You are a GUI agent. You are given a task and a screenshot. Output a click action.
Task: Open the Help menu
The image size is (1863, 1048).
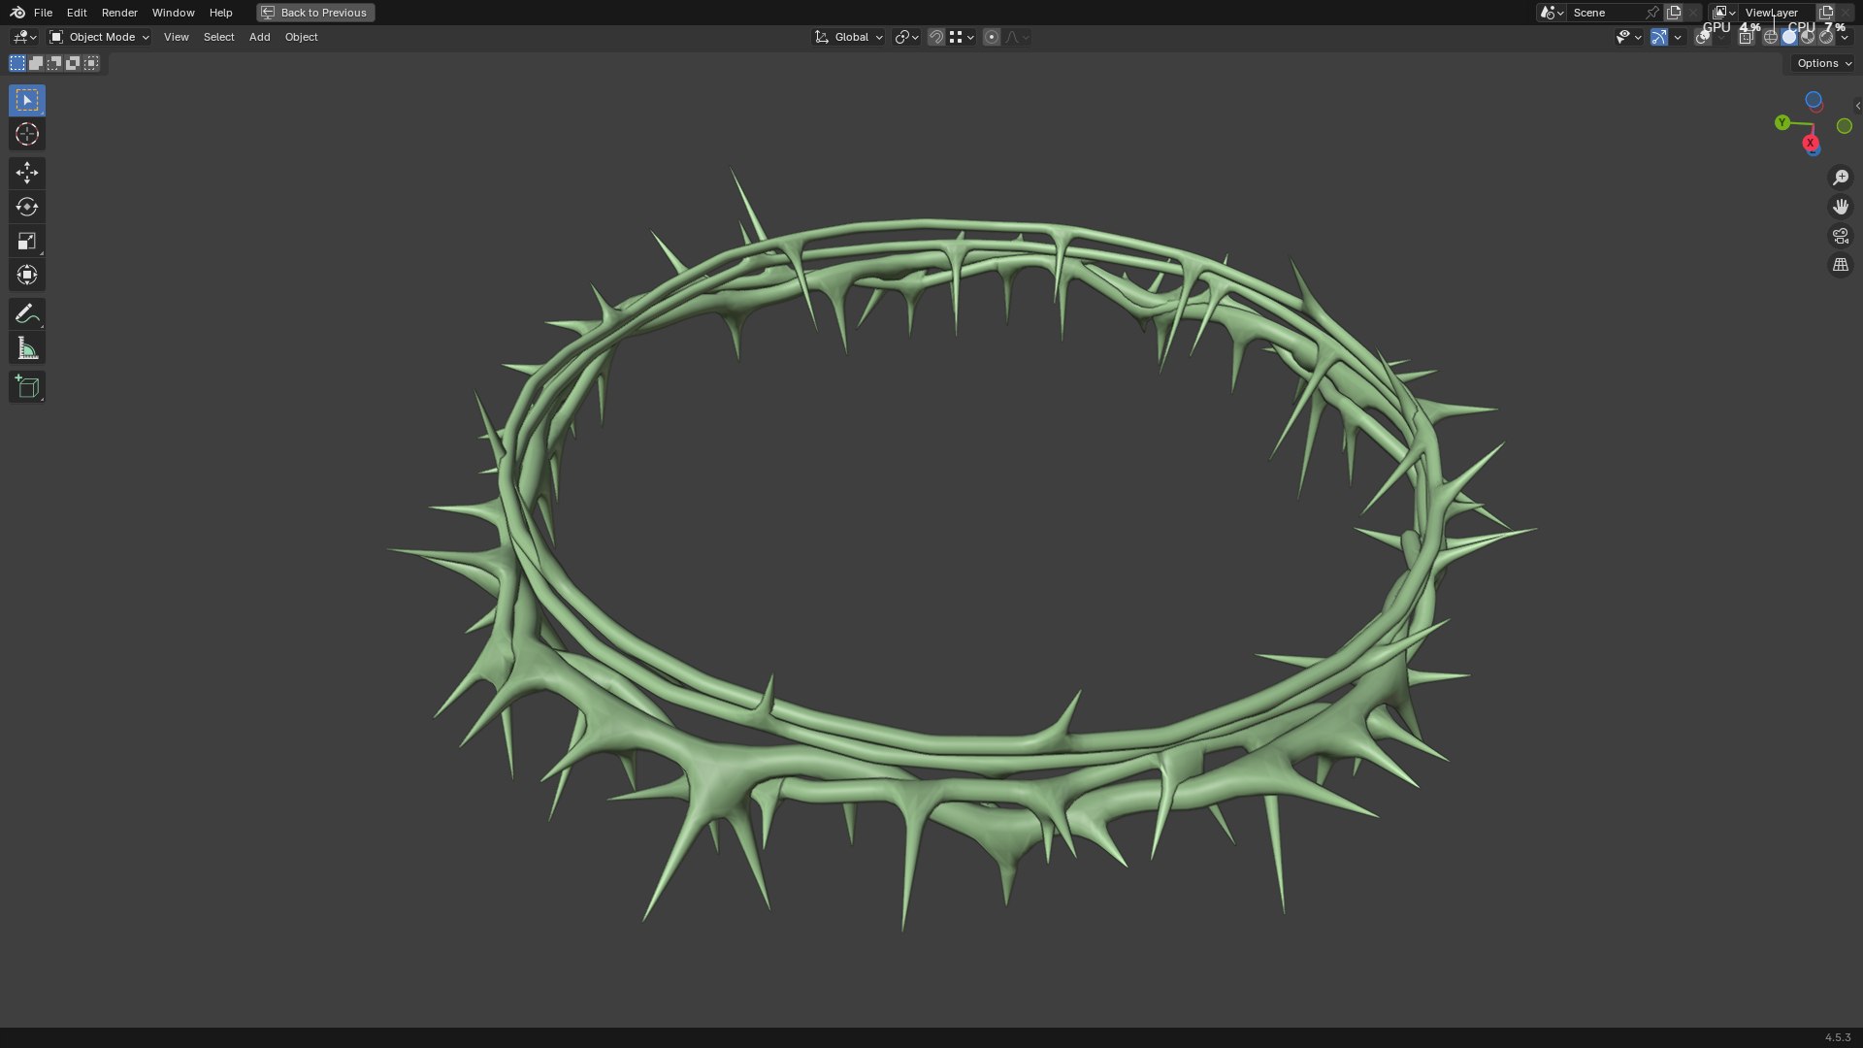click(220, 13)
